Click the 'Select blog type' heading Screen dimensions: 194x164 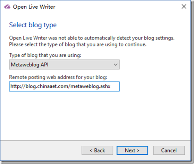click(x=33, y=25)
